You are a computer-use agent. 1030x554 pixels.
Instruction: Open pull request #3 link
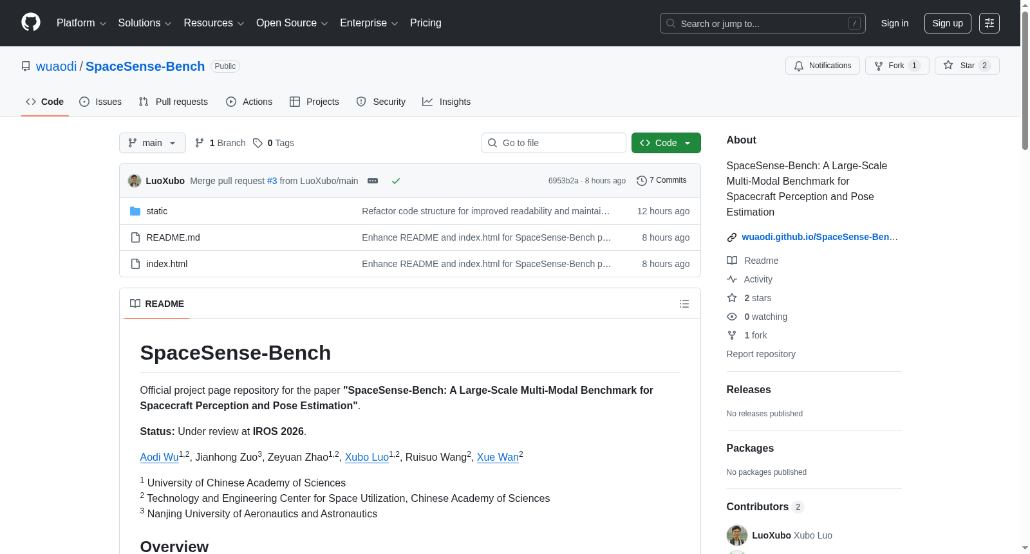272,181
